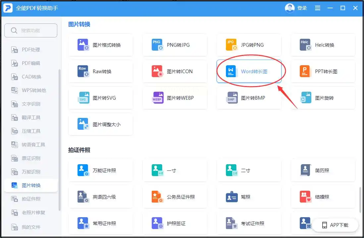This screenshot has height=238, width=364.
Task: Choose the 二寸 photo icon
Action: (231, 170)
